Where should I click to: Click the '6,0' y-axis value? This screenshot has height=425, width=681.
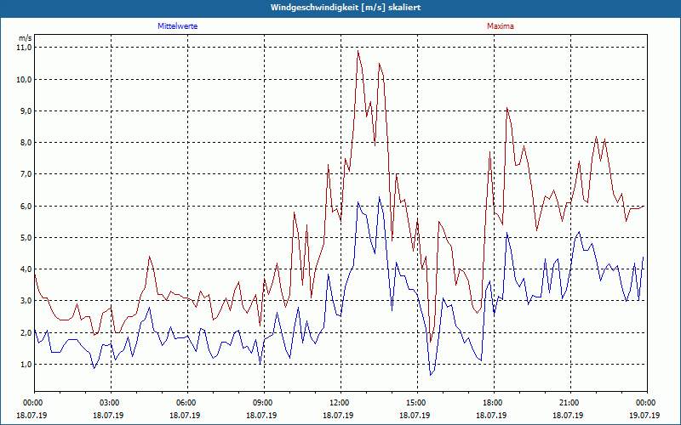click(26, 206)
